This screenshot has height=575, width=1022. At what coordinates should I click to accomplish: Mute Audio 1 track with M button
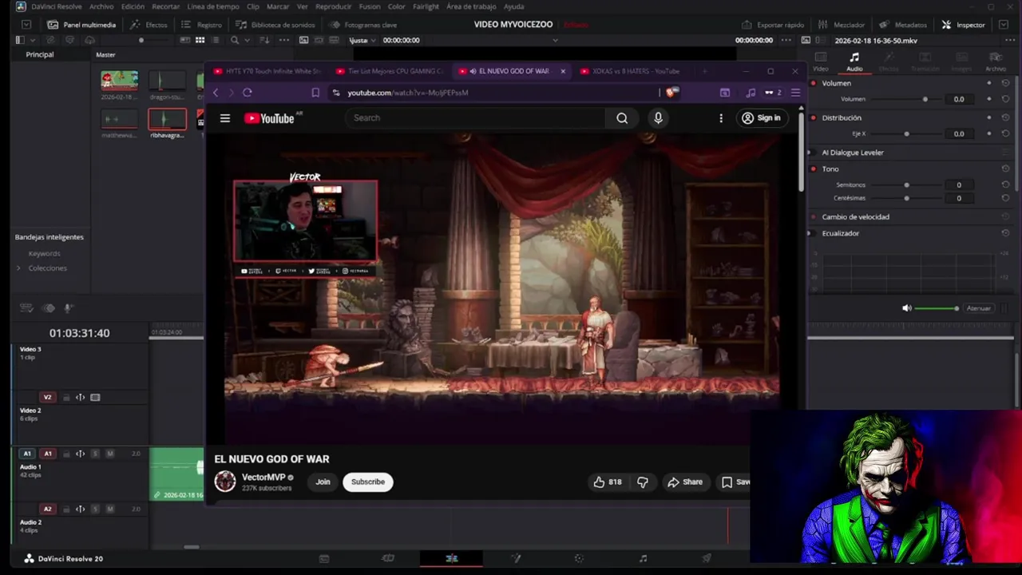pyautogui.click(x=110, y=454)
